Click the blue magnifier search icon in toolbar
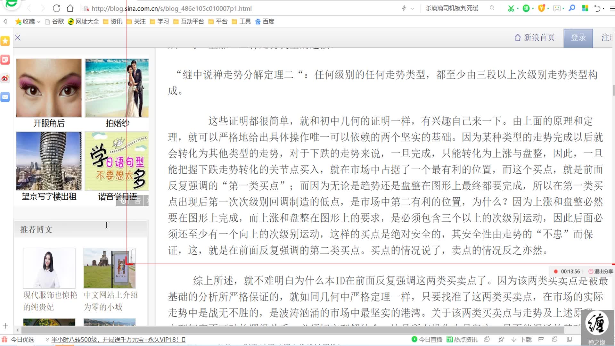This screenshot has height=346, width=615. click(x=572, y=8)
